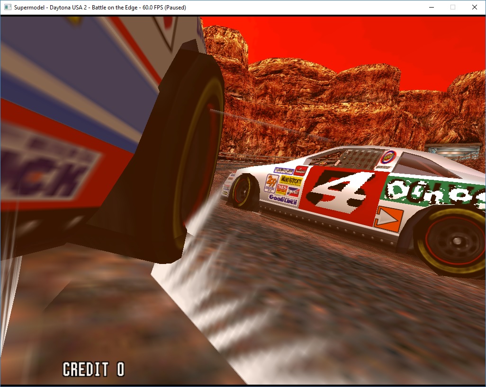Minimize the Supermodel window
The height and width of the screenshot is (387, 486).
pyautogui.click(x=432, y=7)
